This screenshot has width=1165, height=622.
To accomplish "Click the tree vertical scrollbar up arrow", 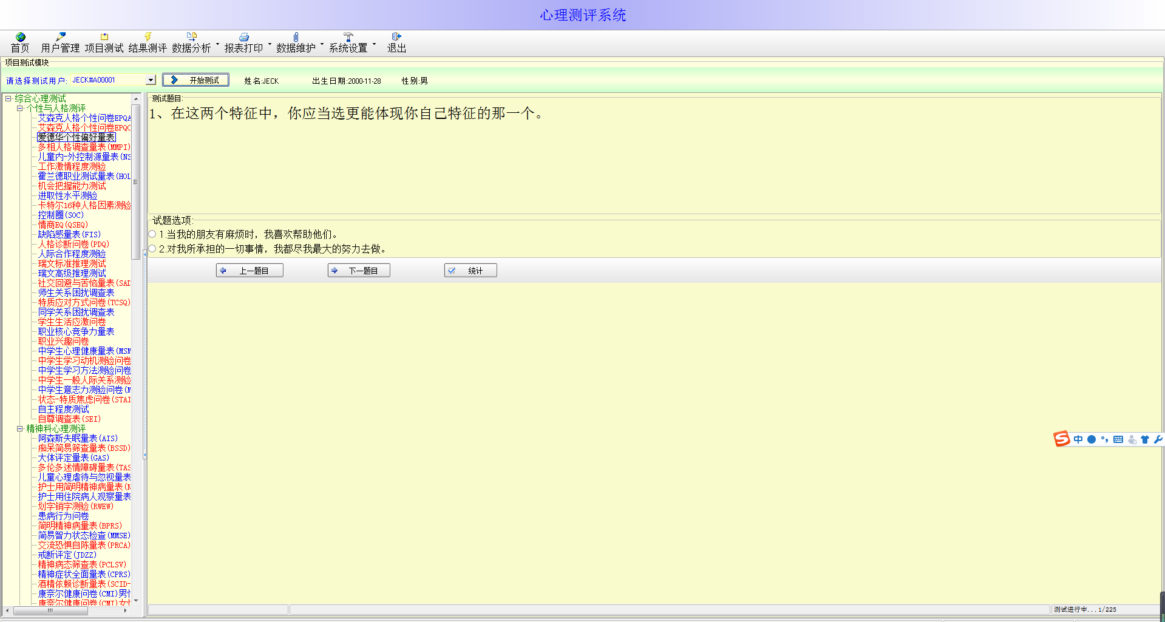I will pyautogui.click(x=136, y=98).
